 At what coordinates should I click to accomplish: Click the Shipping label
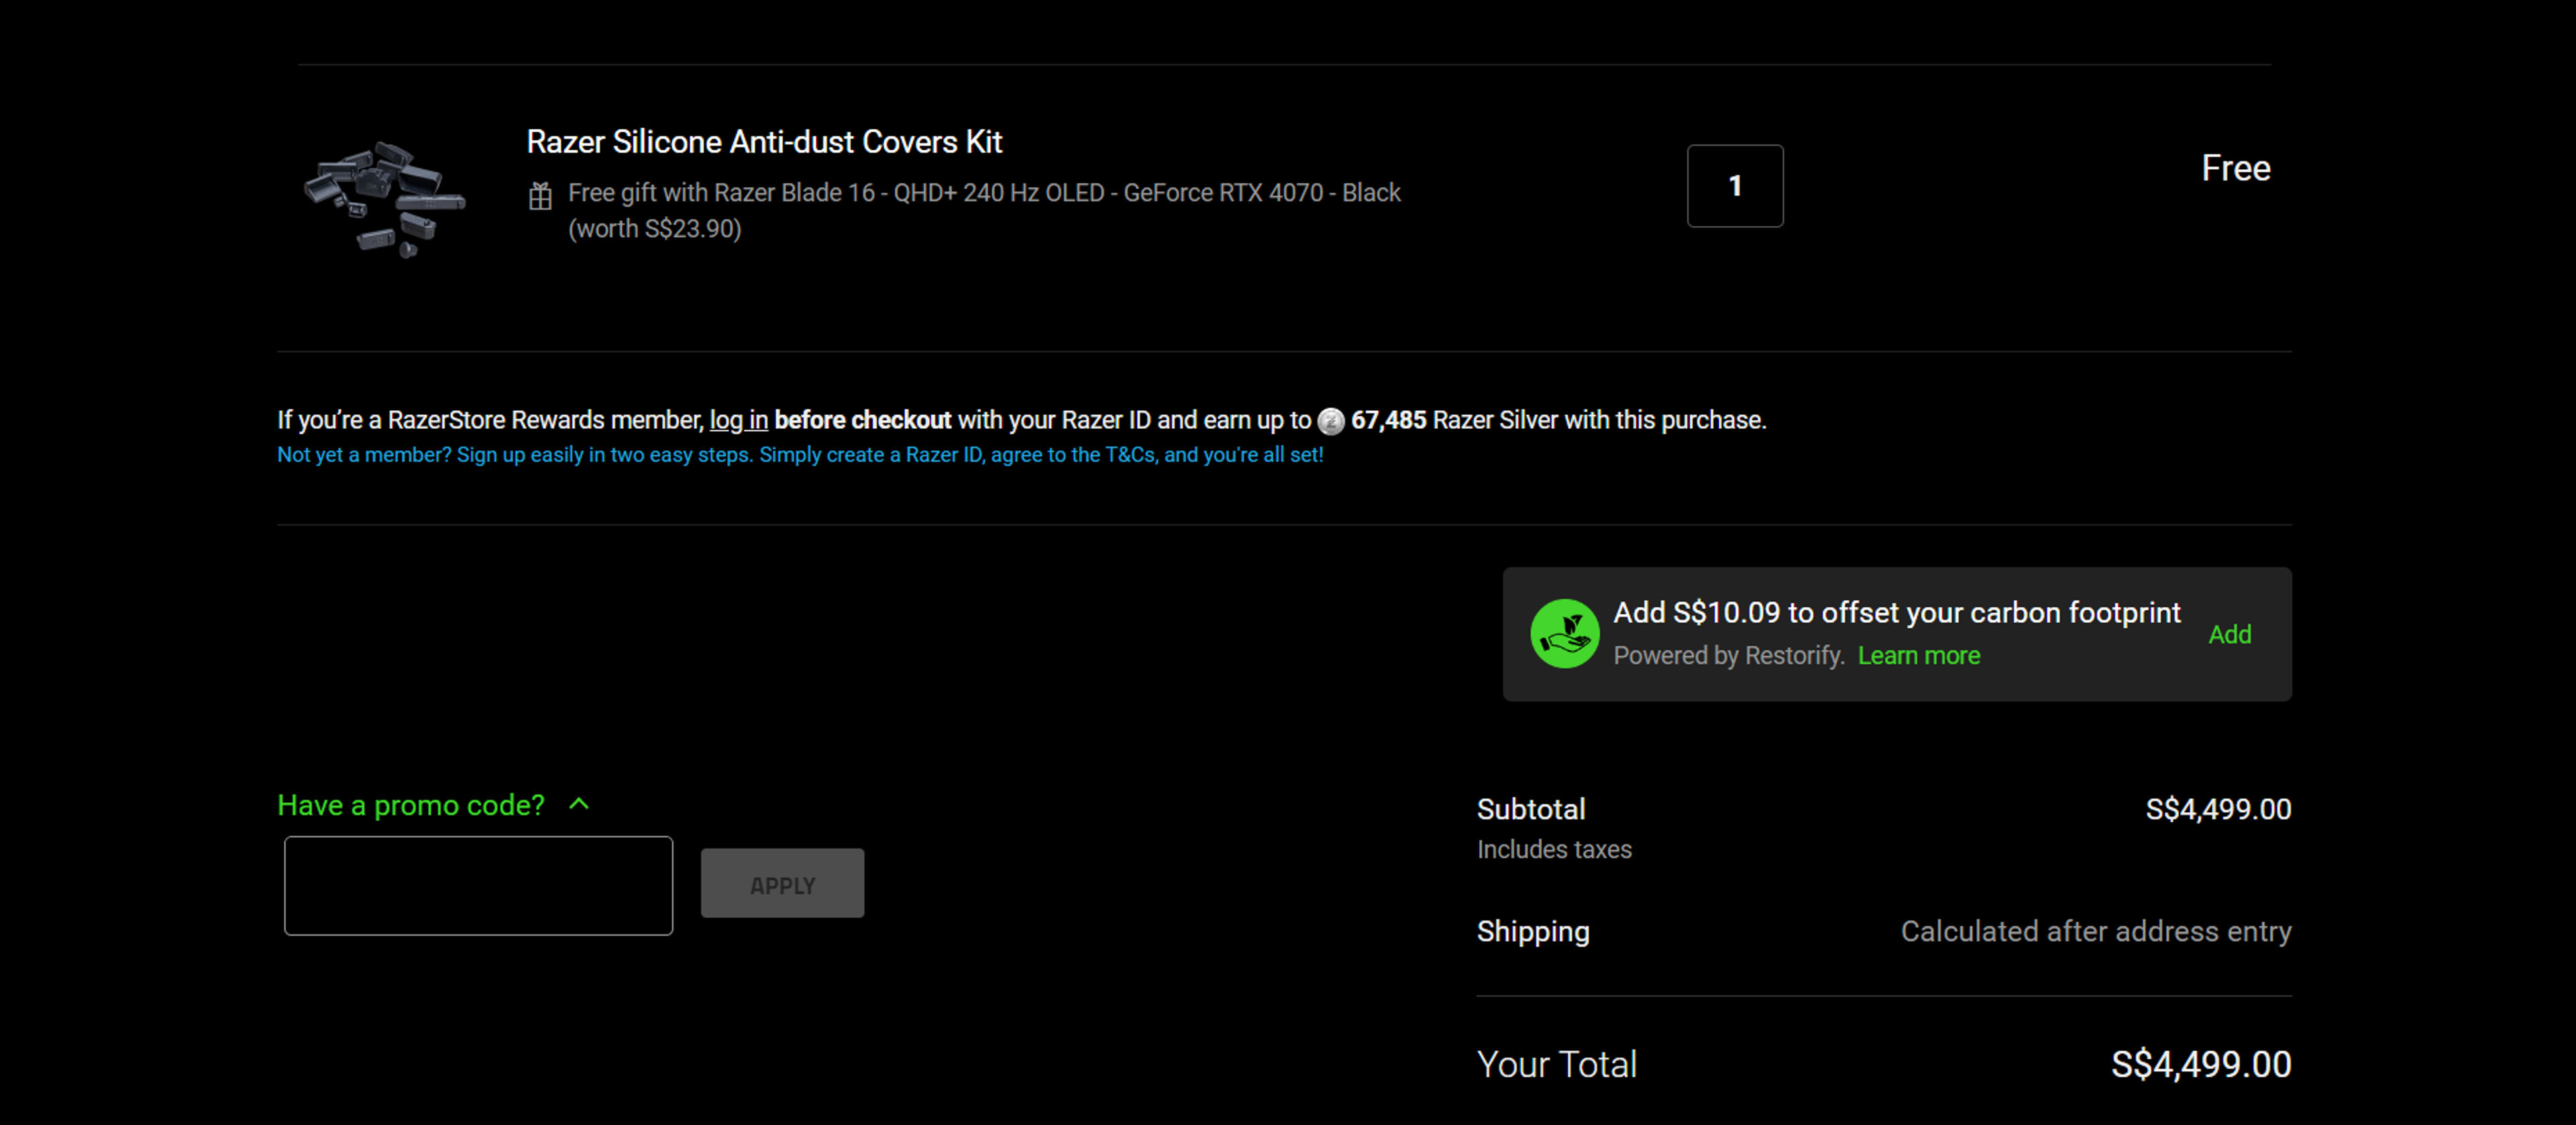(1533, 932)
